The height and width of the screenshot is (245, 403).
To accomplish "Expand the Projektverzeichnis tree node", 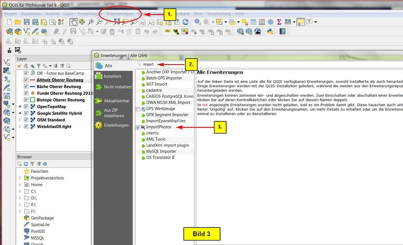I will click(20, 178).
